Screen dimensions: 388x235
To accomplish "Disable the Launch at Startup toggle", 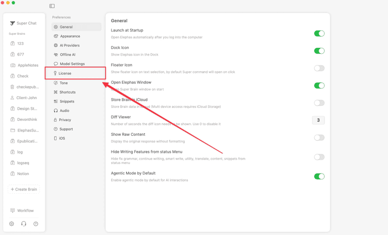I will click(x=319, y=33).
